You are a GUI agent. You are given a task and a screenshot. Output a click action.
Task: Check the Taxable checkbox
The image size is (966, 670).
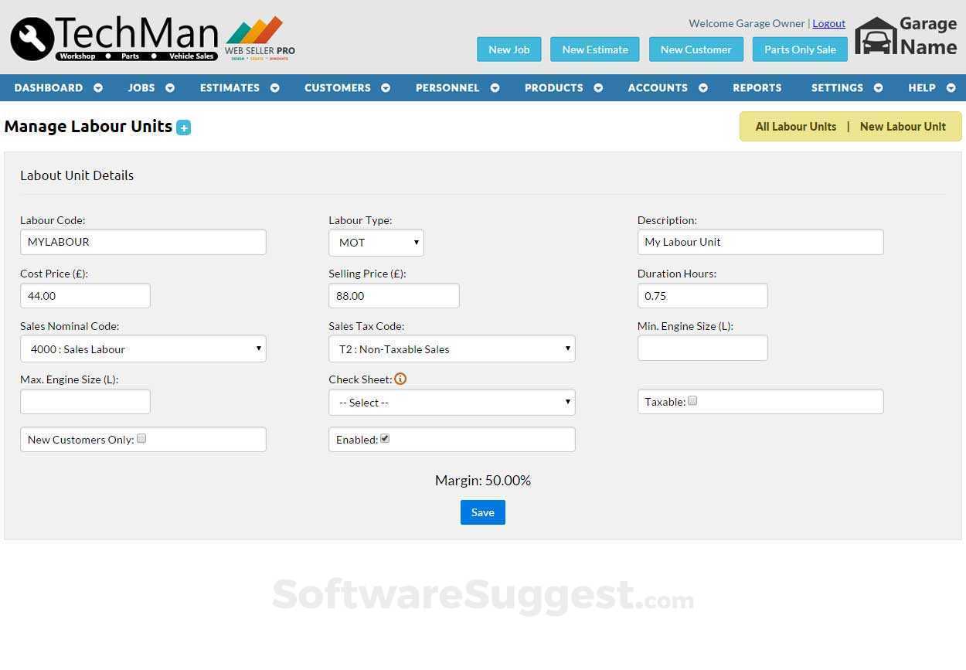click(x=692, y=400)
